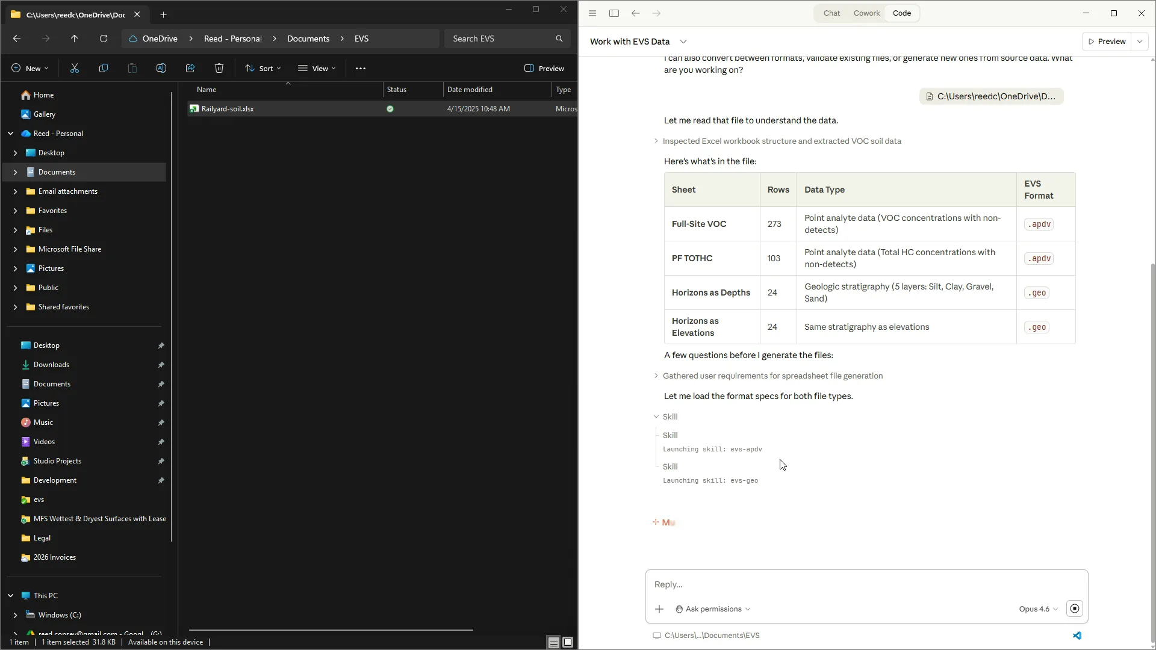Click the plus attach icon in reply box

point(659,609)
